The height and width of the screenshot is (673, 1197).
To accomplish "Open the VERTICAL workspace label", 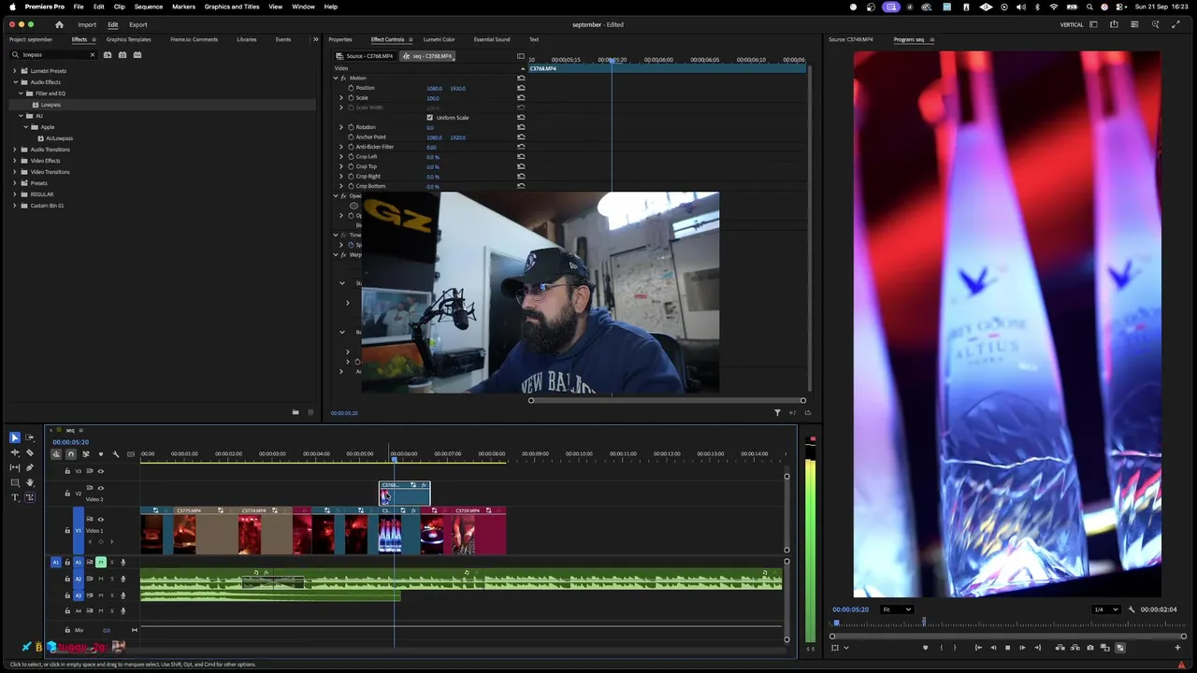I will [1072, 24].
